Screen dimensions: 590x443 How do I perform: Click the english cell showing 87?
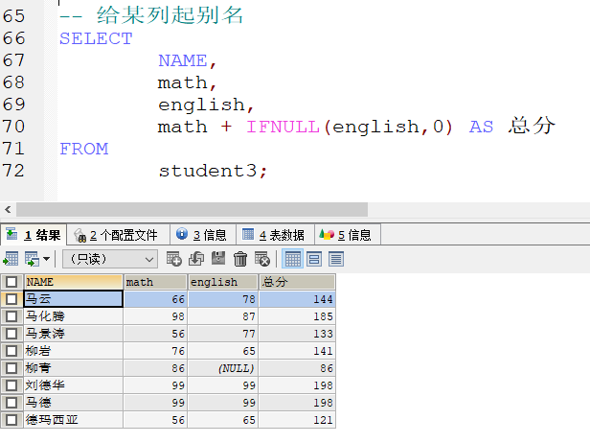point(223,316)
